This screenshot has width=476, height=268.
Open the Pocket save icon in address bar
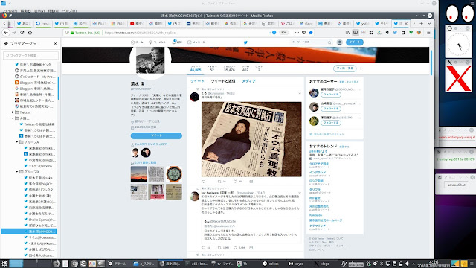[304, 33]
